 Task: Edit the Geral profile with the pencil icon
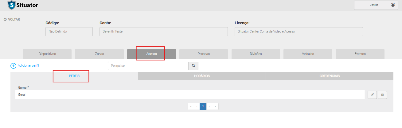point(372,95)
